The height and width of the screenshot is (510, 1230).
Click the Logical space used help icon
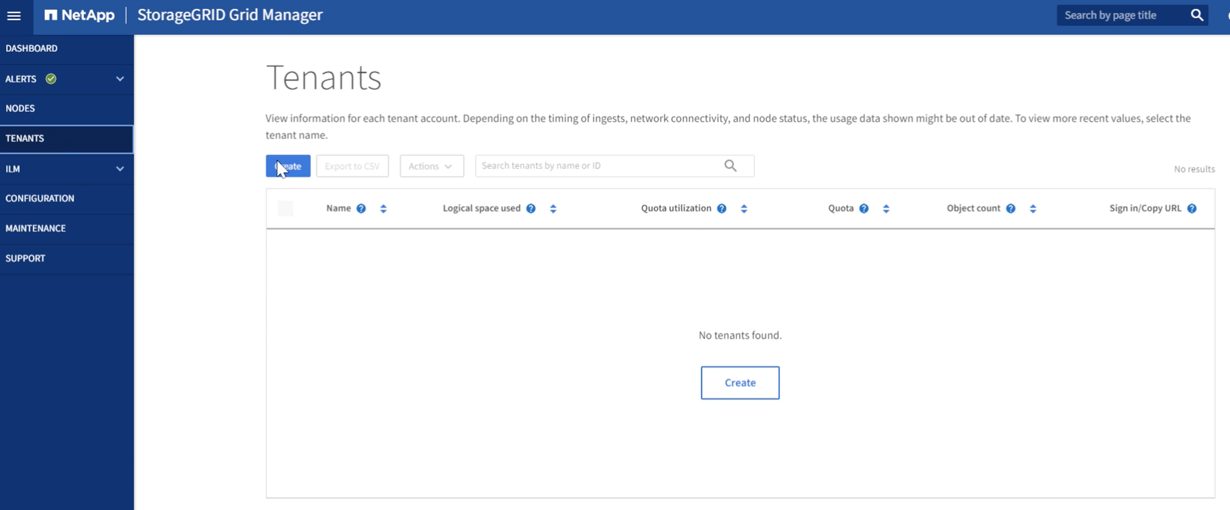(x=531, y=208)
